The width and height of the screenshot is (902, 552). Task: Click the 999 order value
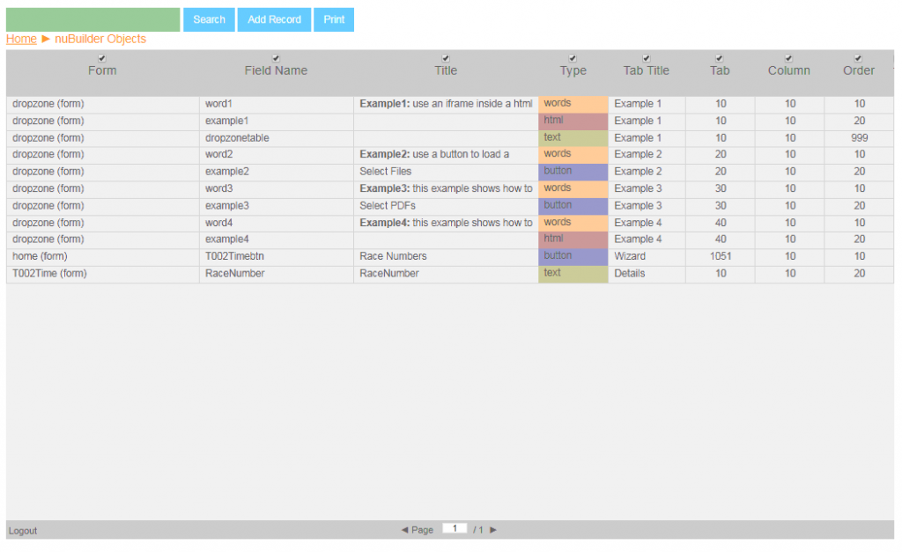859,138
